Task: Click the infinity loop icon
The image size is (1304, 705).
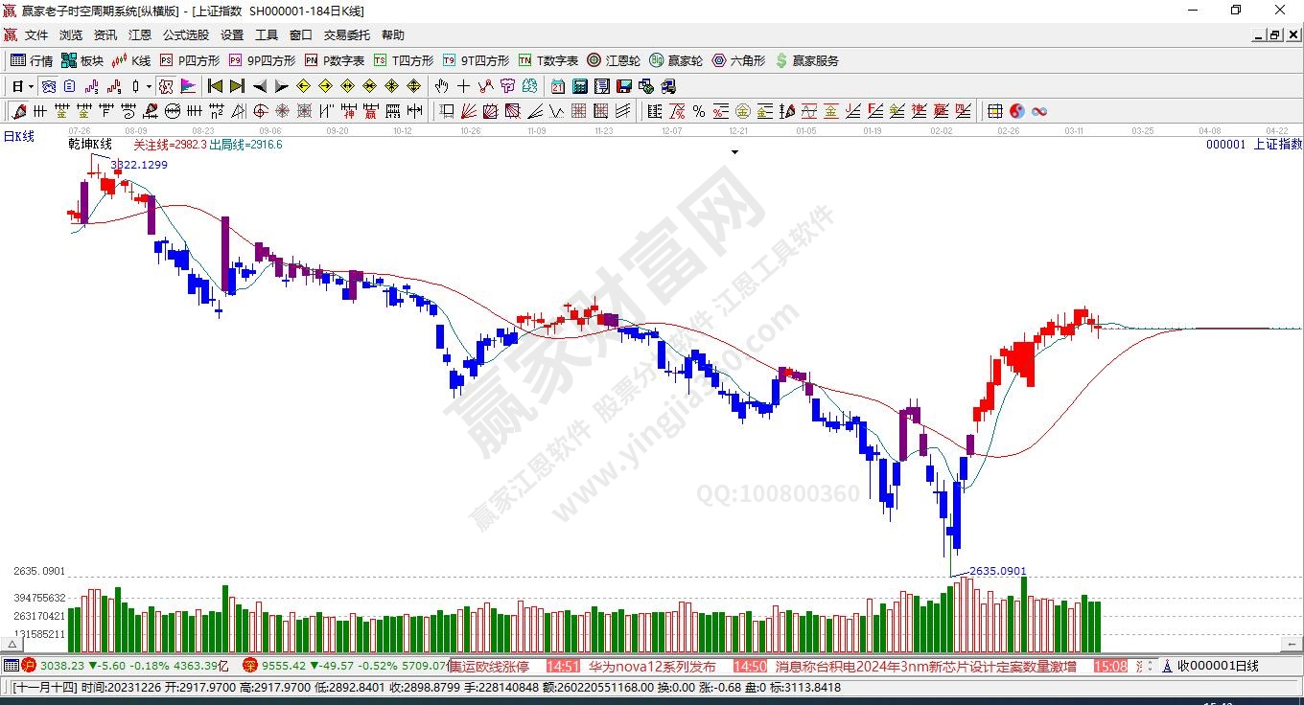Action: (x=1039, y=111)
